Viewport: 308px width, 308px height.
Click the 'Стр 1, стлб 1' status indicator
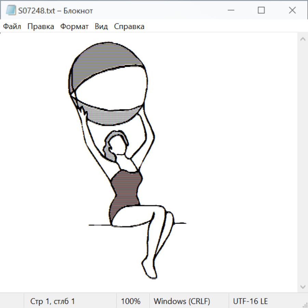(x=53, y=301)
